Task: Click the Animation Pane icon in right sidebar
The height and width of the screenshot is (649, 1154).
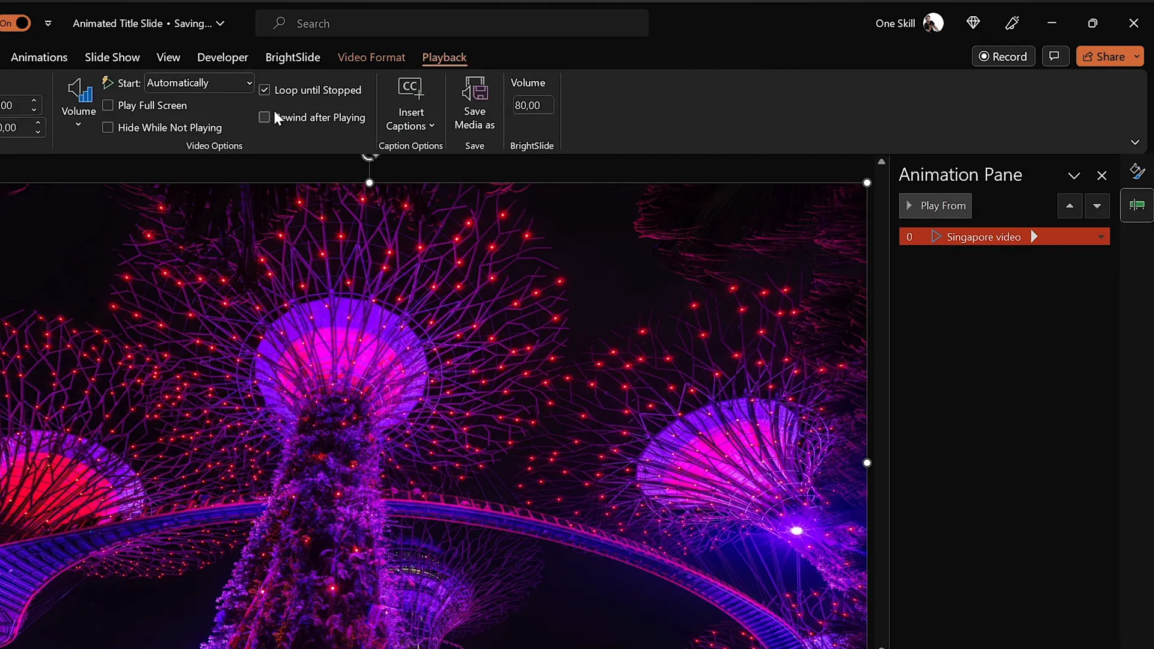Action: coord(1138,205)
